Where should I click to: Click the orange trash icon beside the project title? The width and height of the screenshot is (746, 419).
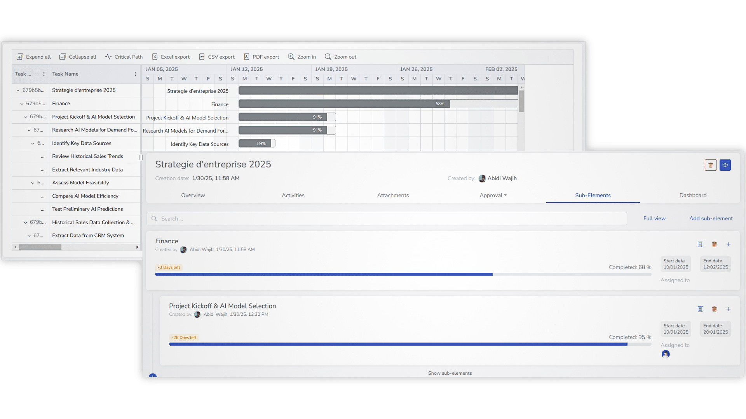(710, 165)
